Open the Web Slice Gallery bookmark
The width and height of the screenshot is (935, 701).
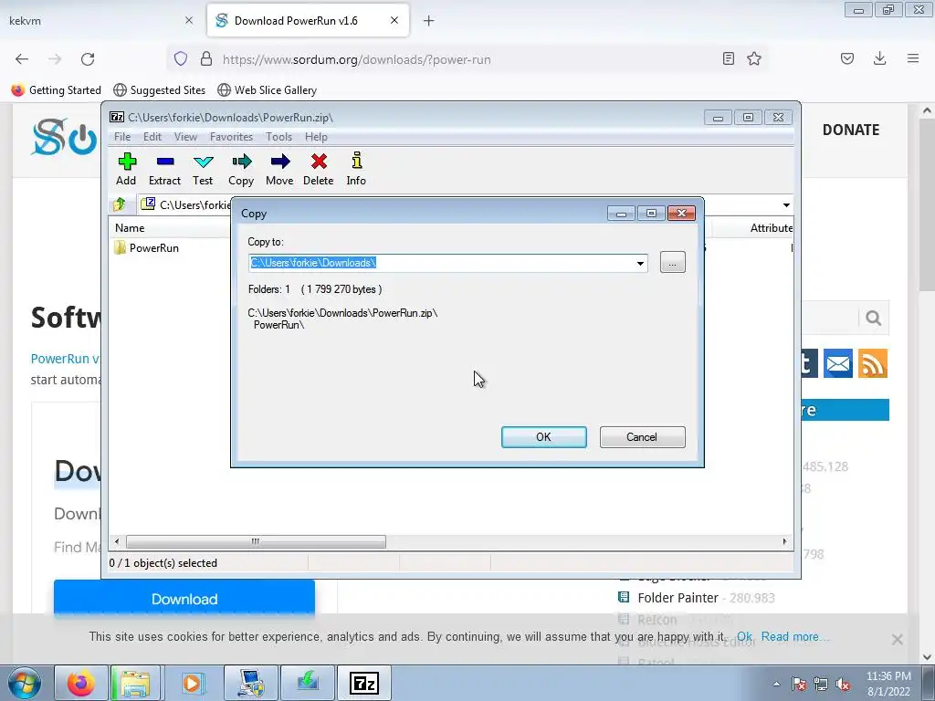pyautogui.click(x=268, y=90)
